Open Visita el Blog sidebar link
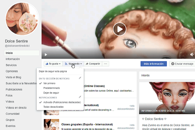The image size is (195, 130). (x=13, y=77)
